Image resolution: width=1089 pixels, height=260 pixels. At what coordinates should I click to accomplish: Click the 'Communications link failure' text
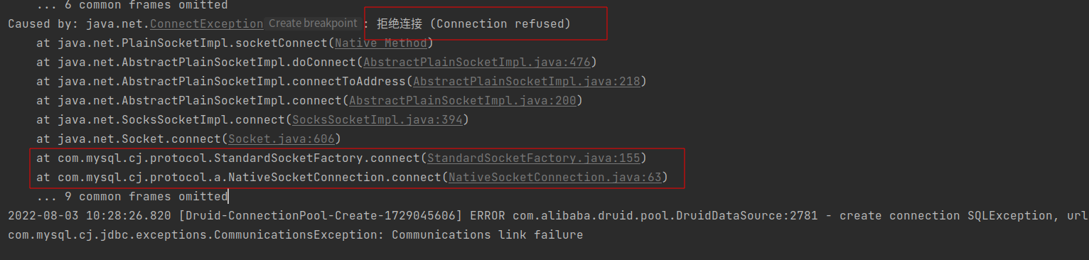click(487, 234)
